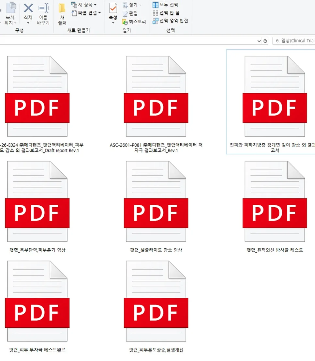Click 선택 안 함 select none

[166, 13]
